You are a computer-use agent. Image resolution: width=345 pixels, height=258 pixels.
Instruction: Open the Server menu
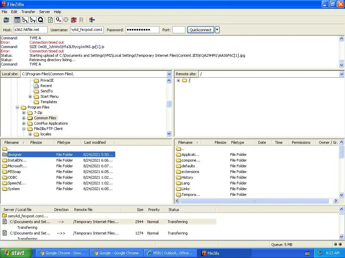[44, 12]
